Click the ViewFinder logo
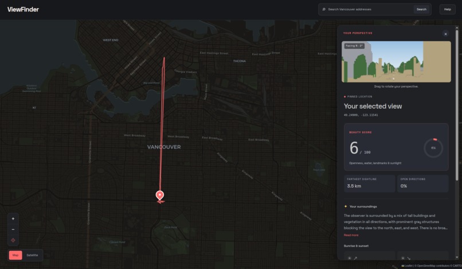Image resolution: width=462 pixels, height=269 pixels. click(x=23, y=9)
